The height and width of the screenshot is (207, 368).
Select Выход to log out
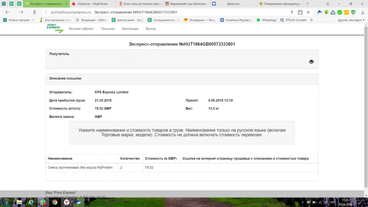(150, 29)
